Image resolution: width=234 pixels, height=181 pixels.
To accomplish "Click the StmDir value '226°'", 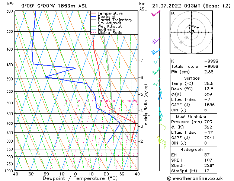I will point(209,166).
